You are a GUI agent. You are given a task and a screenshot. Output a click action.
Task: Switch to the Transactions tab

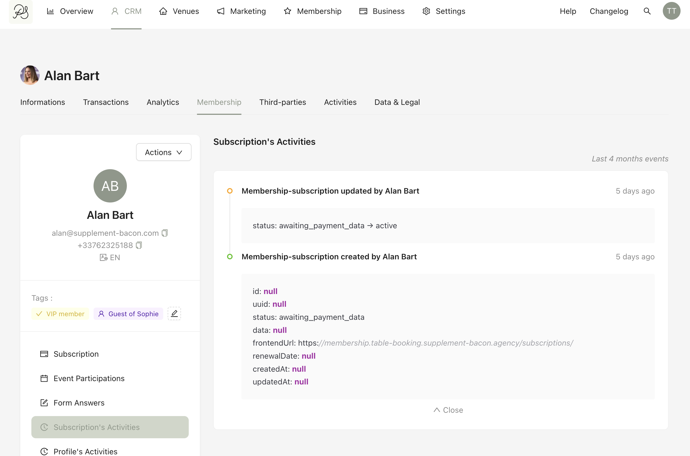click(x=106, y=102)
